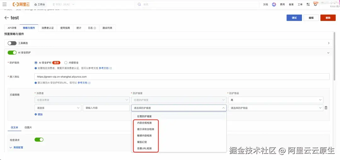This screenshot has height=160, width=340.
Task: Go back using the arrow beside test
Action: 7,18
